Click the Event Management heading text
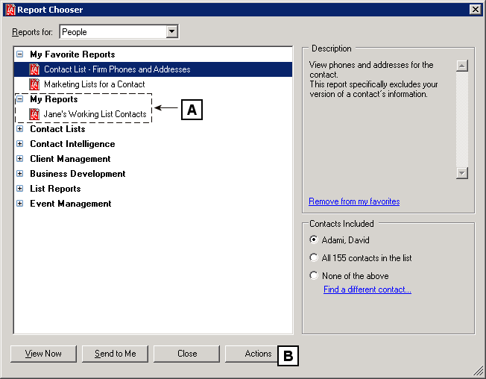 point(71,204)
